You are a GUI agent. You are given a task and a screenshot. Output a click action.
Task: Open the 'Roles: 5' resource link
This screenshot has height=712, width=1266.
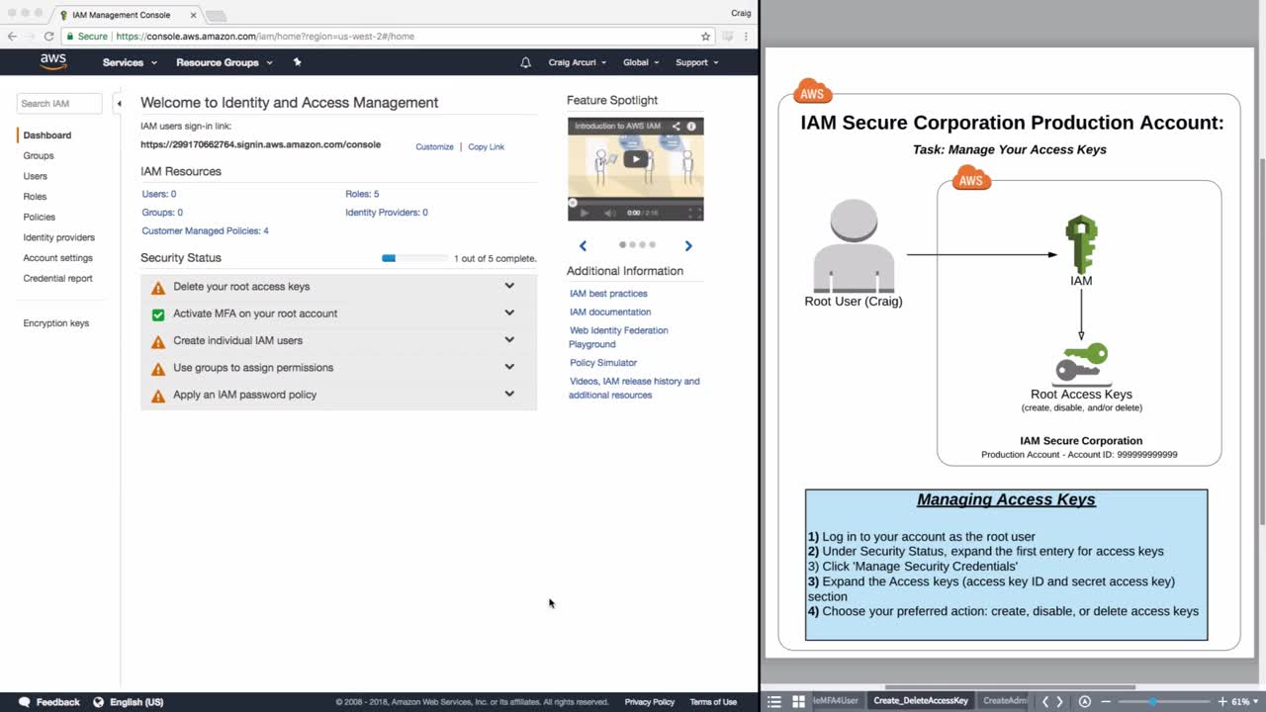click(x=362, y=194)
